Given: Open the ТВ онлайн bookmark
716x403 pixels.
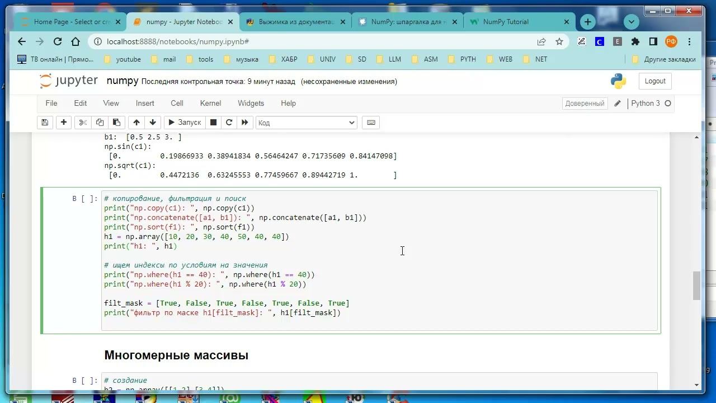Looking at the screenshot, I should coord(55,59).
